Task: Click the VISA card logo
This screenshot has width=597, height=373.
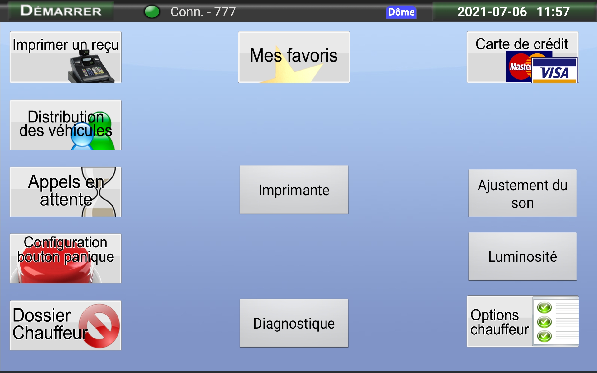Action: point(555,70)
